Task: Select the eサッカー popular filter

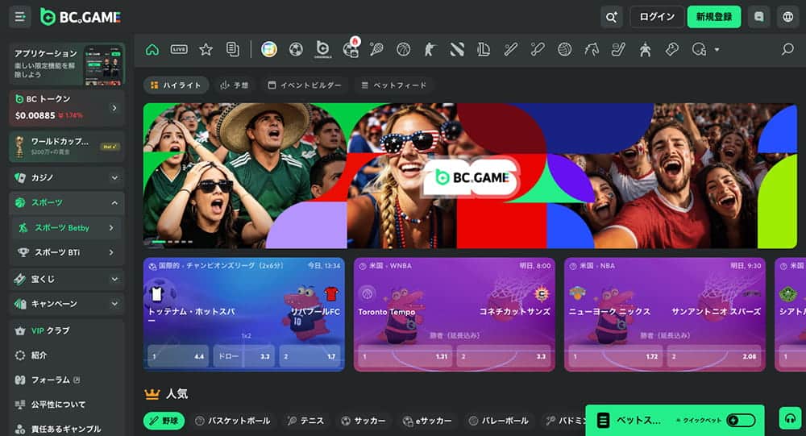Action: tap(427, 421)
